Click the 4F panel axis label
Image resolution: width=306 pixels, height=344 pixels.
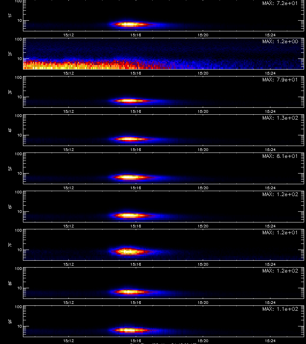tap(10, 130)
